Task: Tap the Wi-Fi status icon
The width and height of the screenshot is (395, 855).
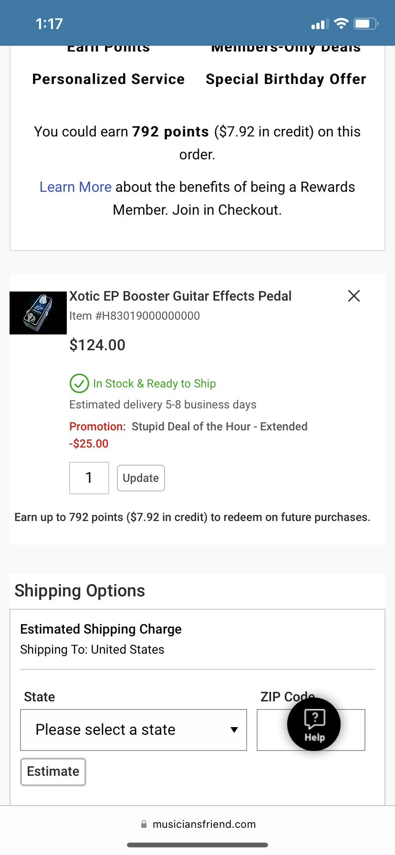Action: (341, 23)
